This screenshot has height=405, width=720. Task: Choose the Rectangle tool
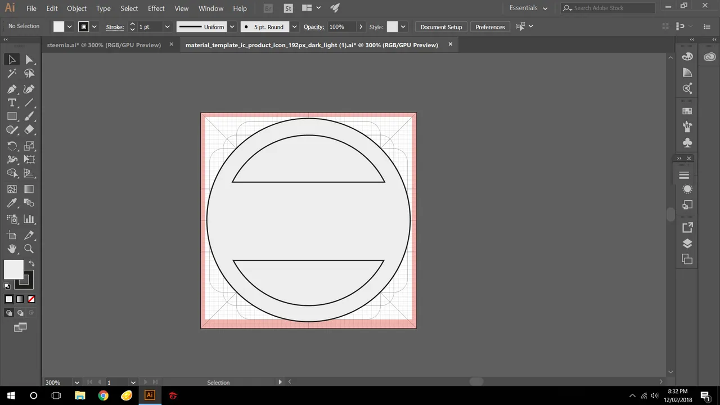point(12,116)
